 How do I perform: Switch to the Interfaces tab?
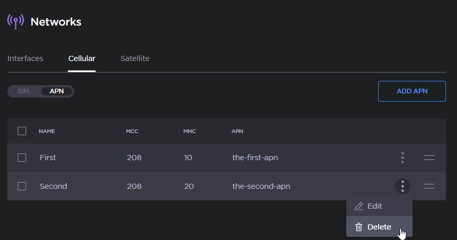25,58
